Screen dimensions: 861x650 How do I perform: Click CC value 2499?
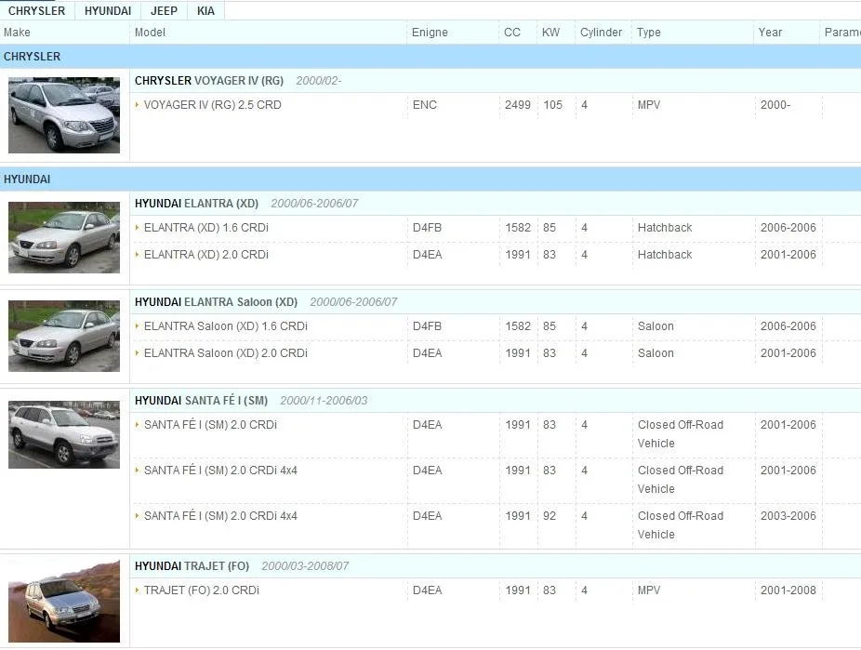(518, 105)
